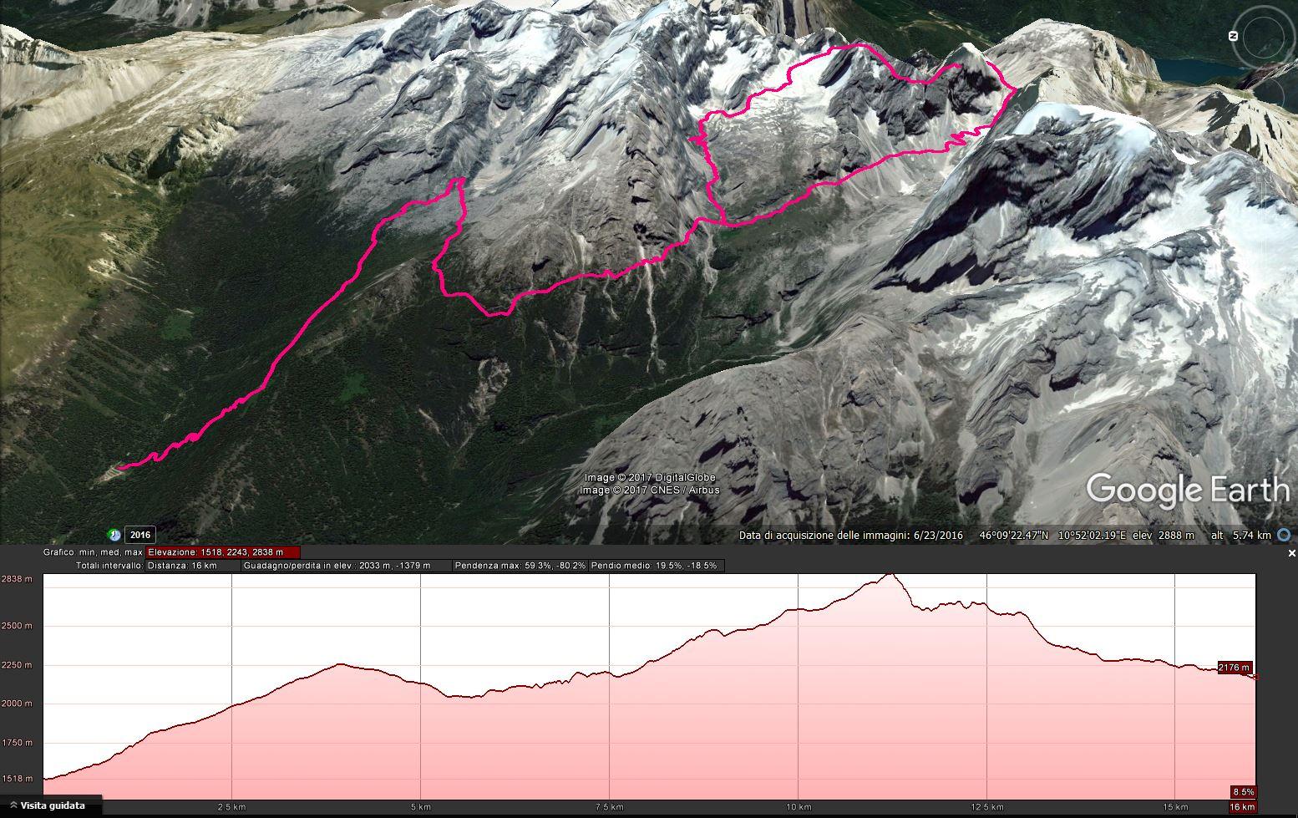Select the Pendio medio metric box

[657, 566]
